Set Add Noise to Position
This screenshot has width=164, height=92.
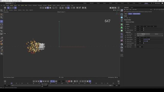(157, 34)
